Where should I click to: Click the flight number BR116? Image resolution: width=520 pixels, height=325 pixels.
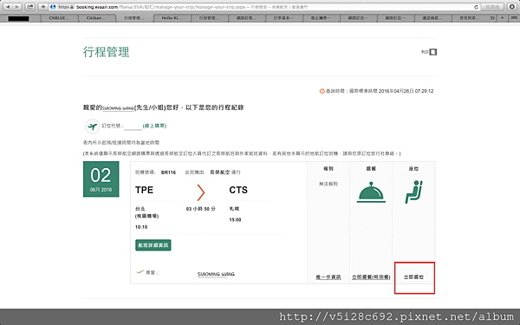coord(168,172)
